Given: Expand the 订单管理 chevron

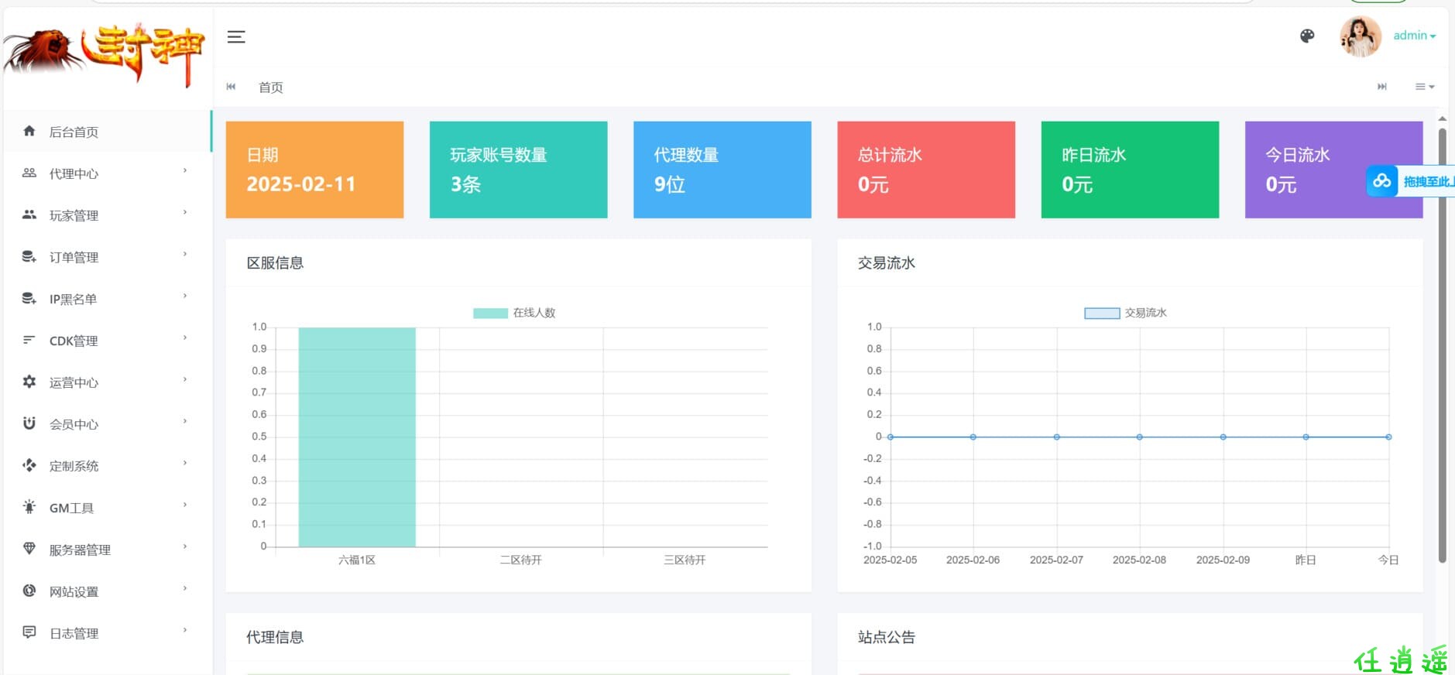Looking at the screenshot, I should [x=185, y=254].
